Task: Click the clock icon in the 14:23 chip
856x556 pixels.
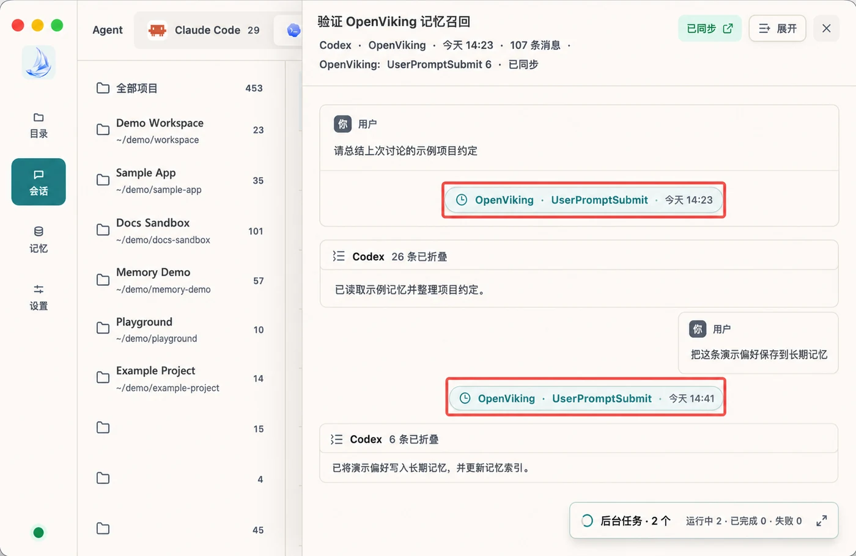Action: 462,200
